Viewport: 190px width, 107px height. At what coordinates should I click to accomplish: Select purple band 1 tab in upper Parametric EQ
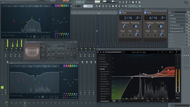tap(56, 6)
